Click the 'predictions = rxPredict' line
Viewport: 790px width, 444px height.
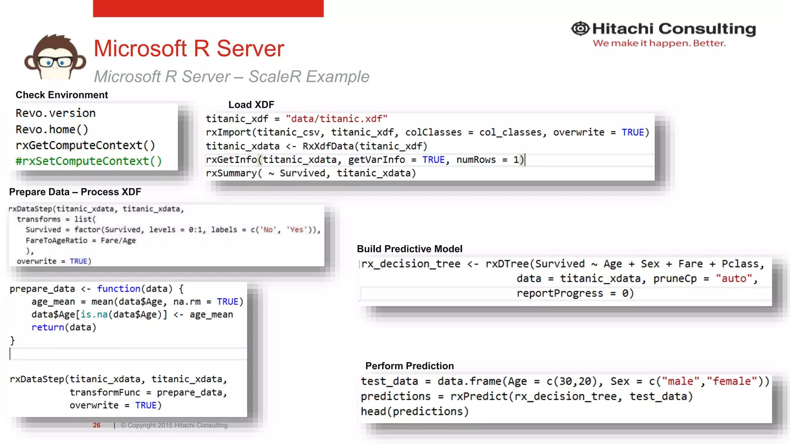point(527,396)
